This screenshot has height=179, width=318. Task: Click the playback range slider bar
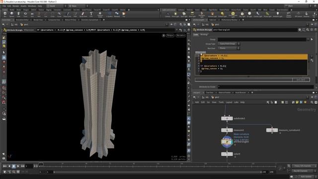[158, 172]
